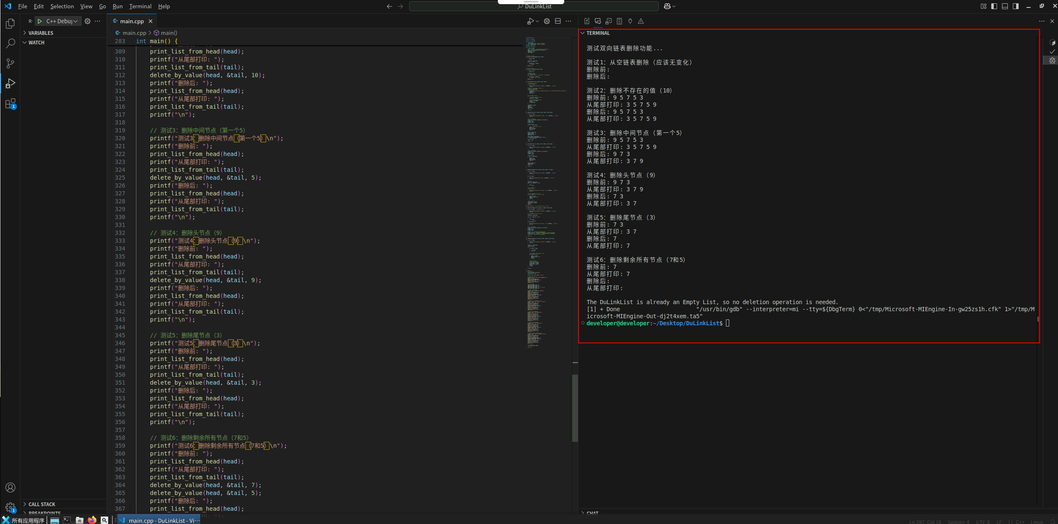This screenshot has height=524, width=1058.
Task: Toggle the secondary side bar layout button
Action: 1016,6
